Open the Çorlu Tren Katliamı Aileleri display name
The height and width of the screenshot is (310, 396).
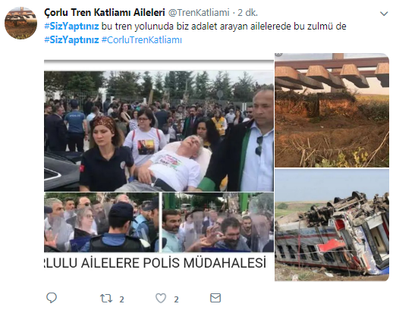[x=105, y=12]
